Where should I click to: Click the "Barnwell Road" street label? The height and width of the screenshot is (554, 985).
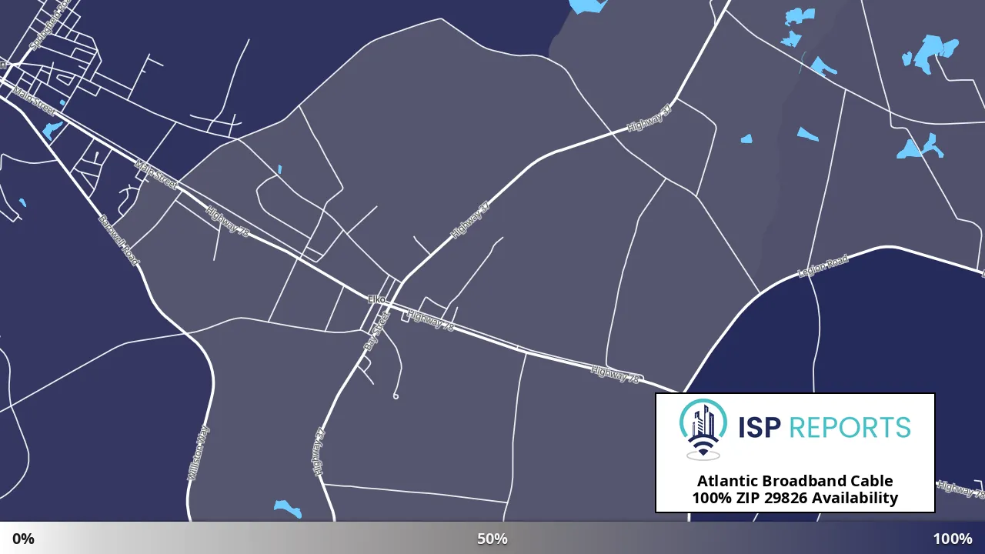[119, 240]
